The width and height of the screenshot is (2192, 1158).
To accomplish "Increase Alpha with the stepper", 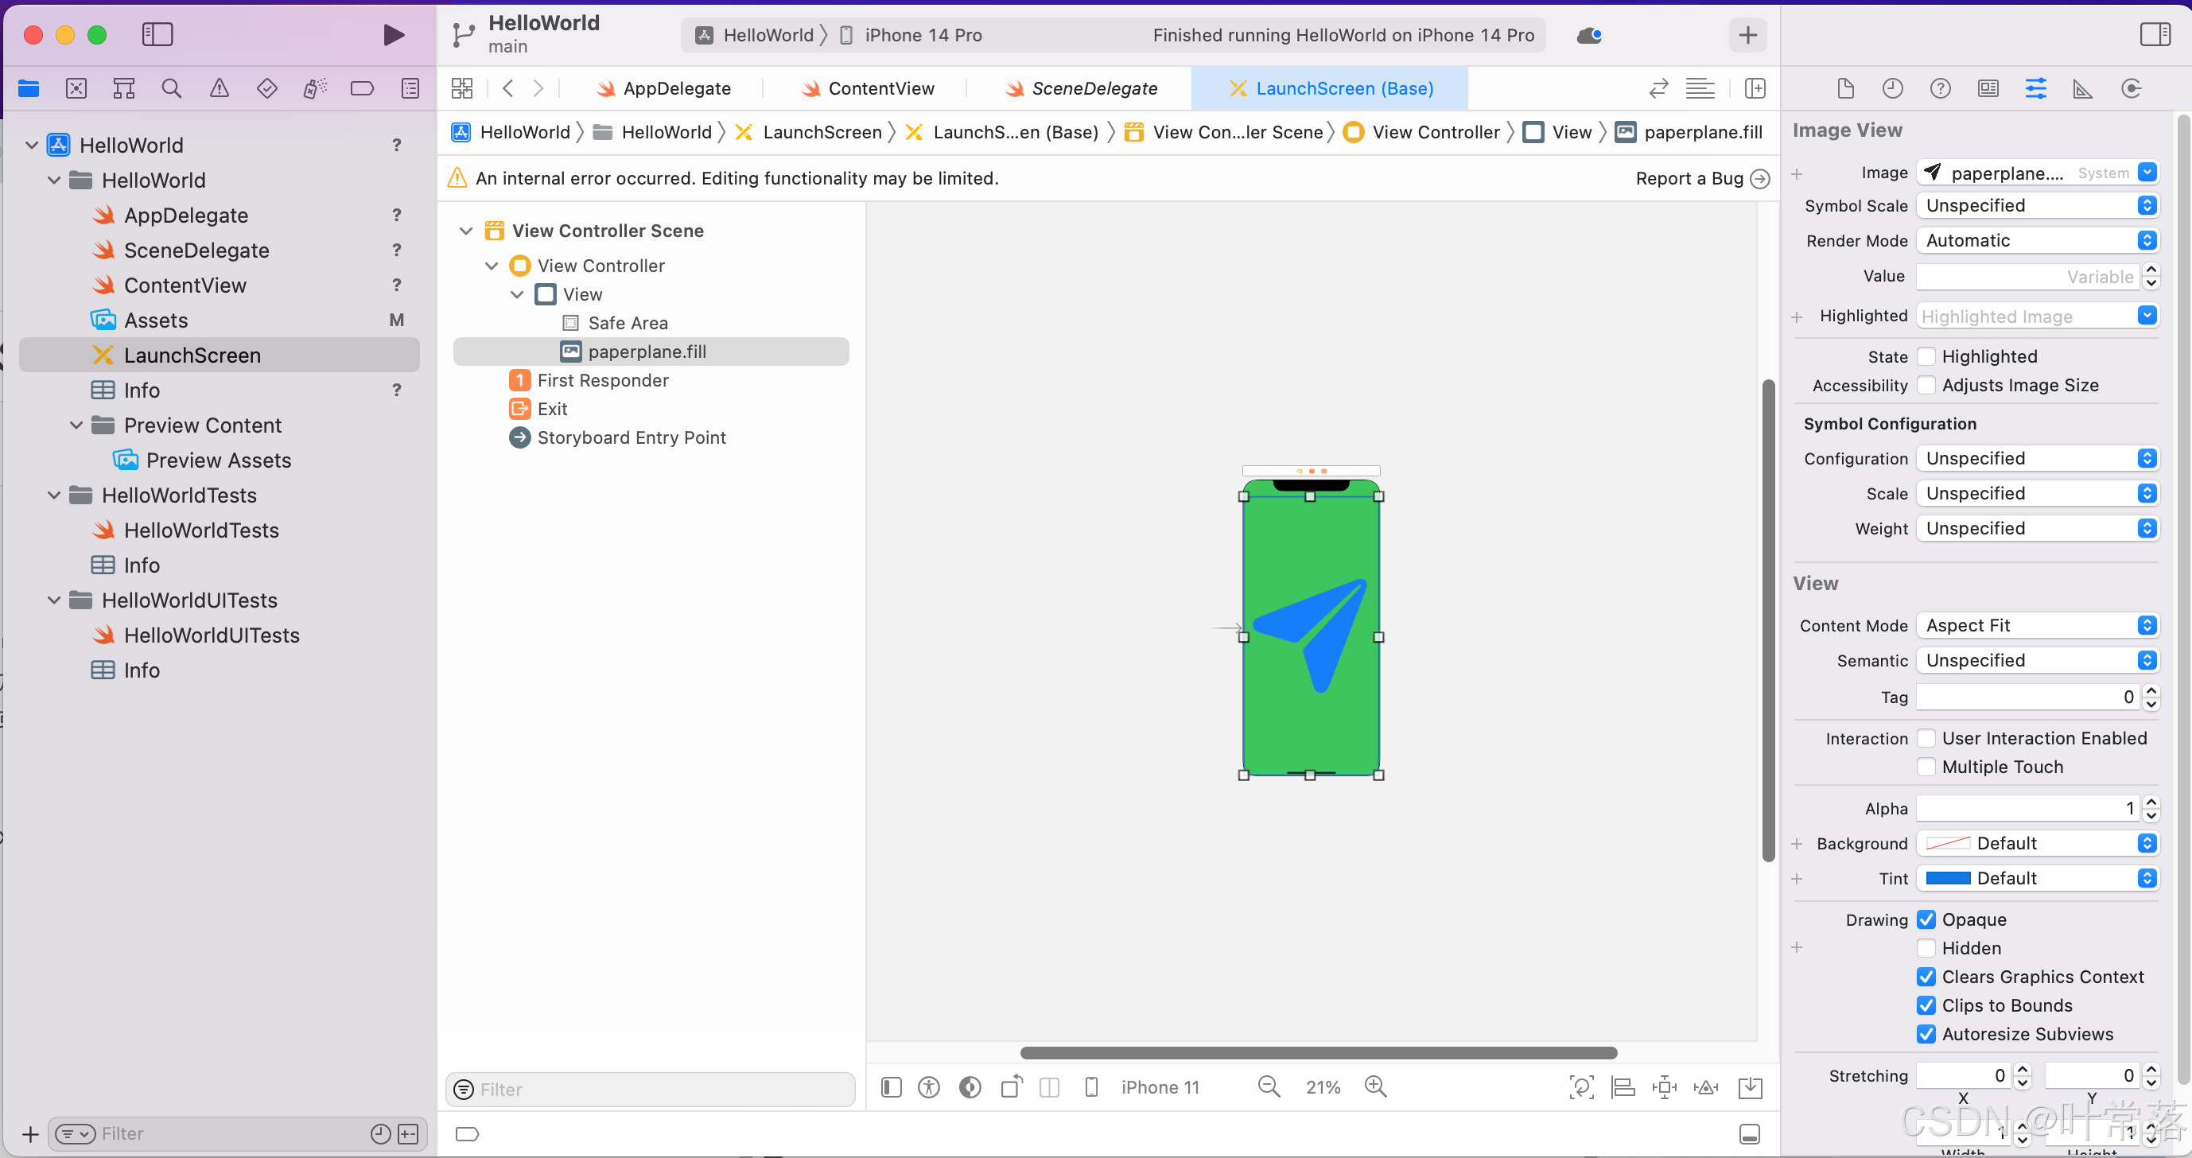I will pyautogui.click(x=2151, y=802).
